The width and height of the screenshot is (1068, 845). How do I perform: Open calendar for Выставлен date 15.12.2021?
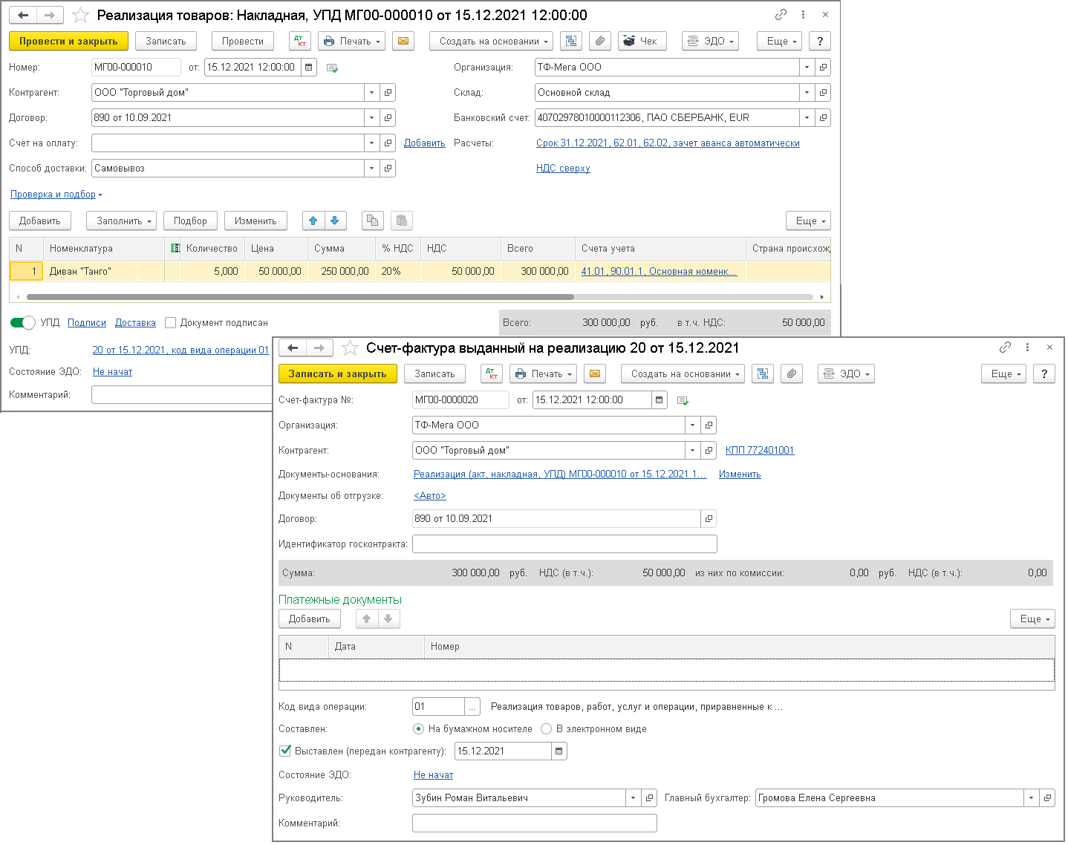pos(559,751)
